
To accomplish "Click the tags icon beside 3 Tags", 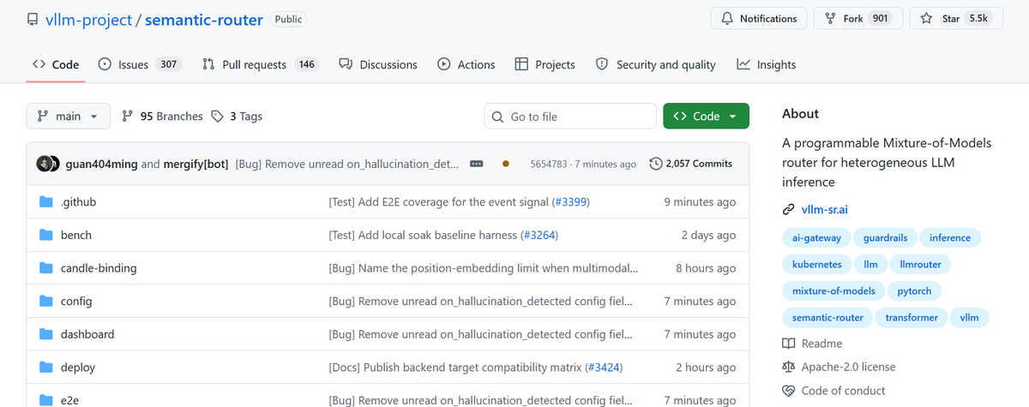I will 218,117.
